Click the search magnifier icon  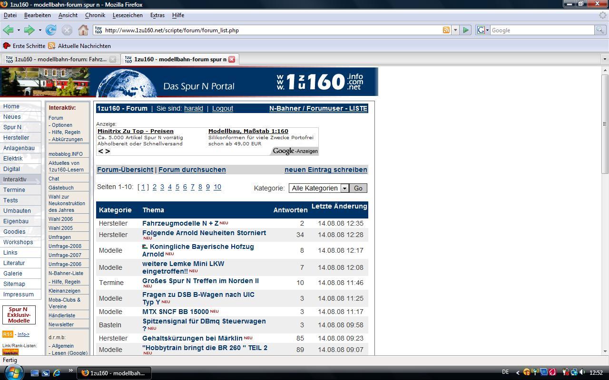pos(601,30)
